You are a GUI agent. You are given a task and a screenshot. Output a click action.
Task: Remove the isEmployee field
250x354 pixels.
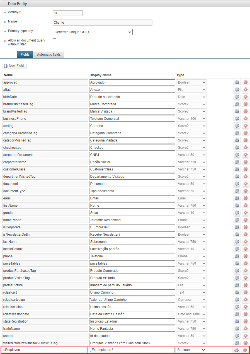[246, 350]
